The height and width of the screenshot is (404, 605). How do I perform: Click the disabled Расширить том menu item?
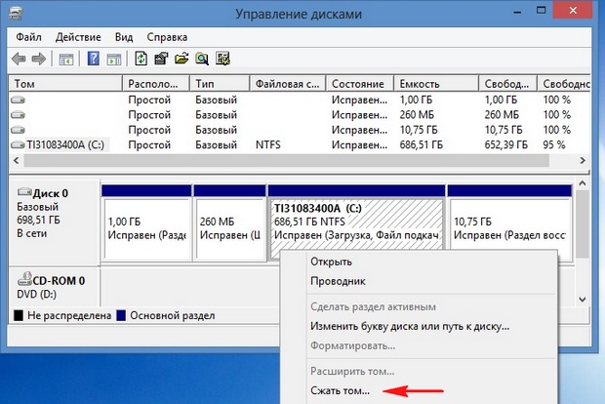coord(419,371)
